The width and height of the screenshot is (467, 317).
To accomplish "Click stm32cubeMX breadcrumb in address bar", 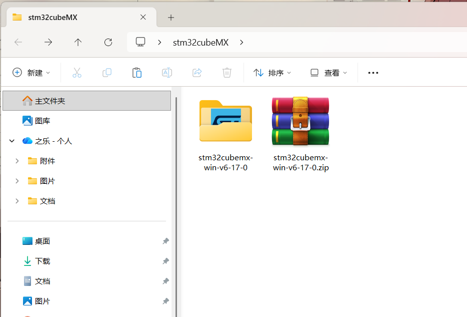I will point(200,43).
